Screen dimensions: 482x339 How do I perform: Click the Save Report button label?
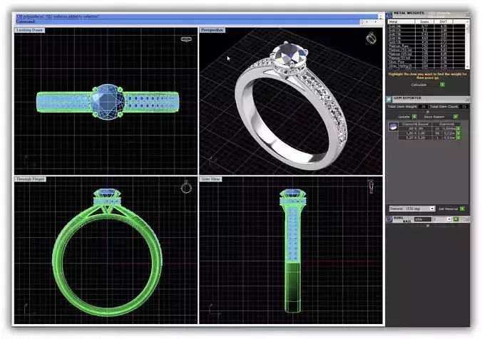(434, 117)
